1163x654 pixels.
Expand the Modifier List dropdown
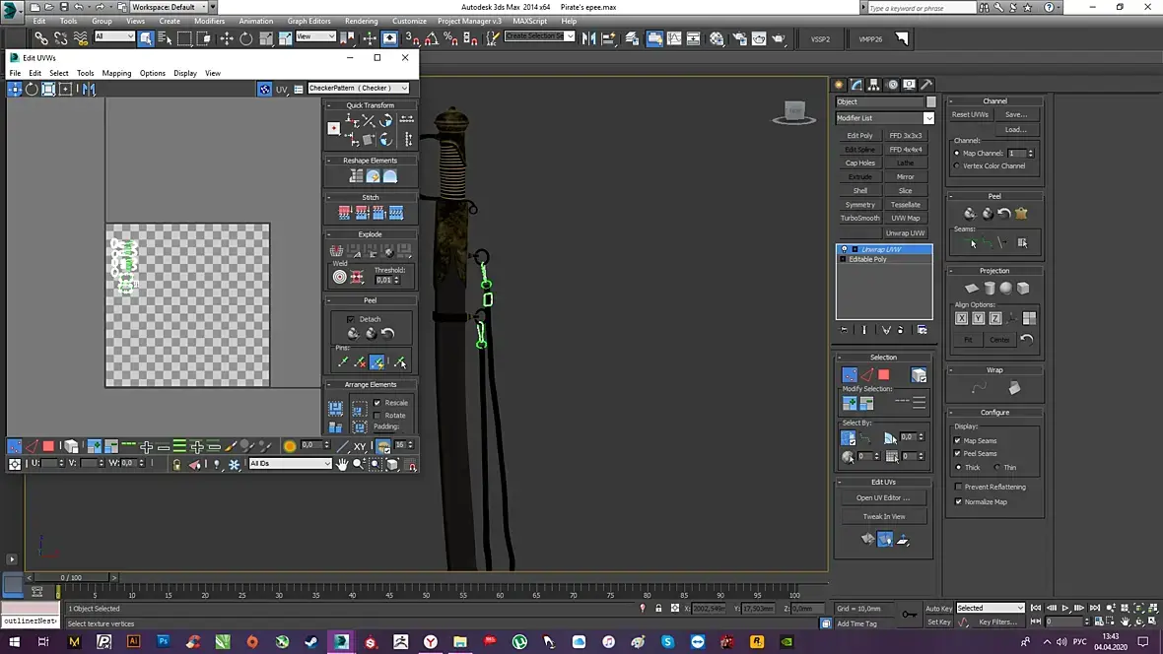coord(884,118)
